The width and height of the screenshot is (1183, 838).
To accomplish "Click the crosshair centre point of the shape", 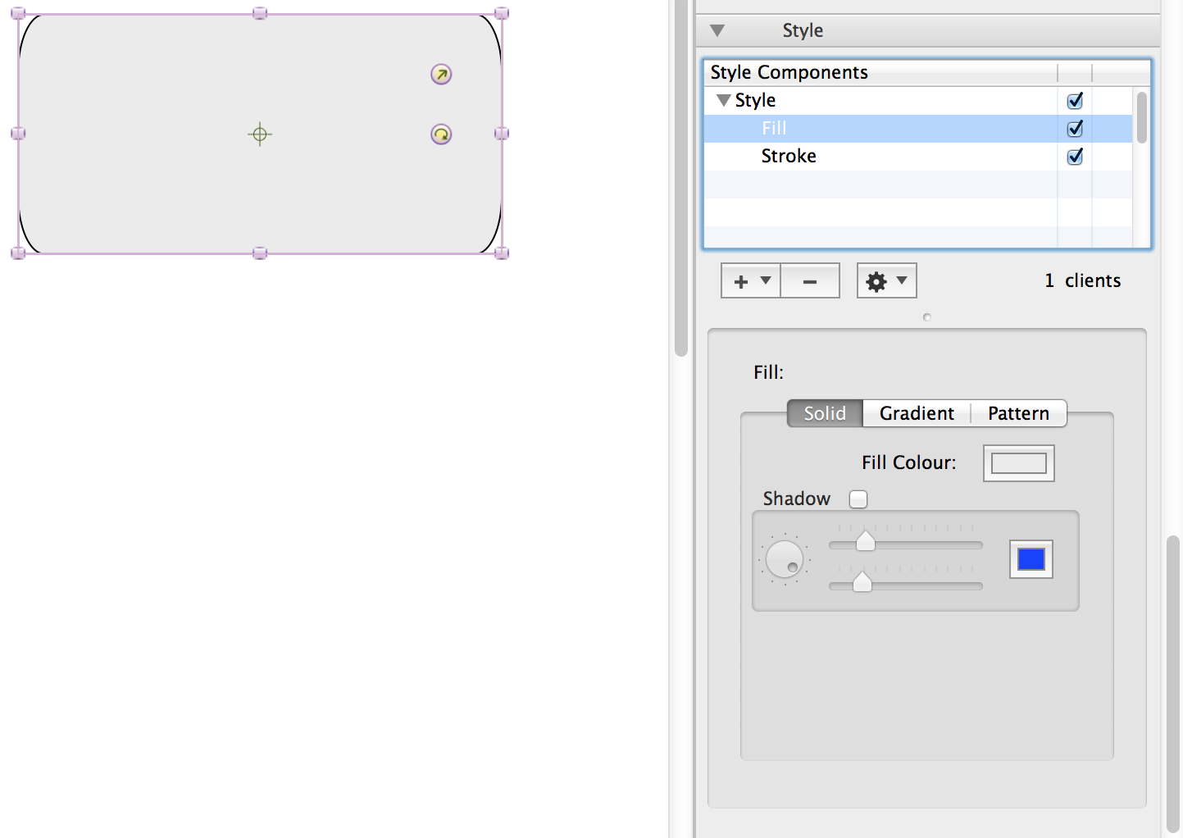I will [260, 134].
